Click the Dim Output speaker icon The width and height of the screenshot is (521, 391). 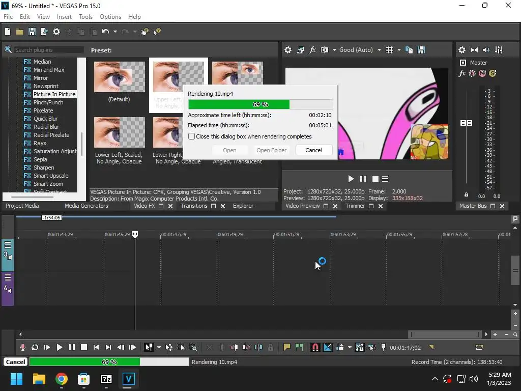tap(486, 50)
